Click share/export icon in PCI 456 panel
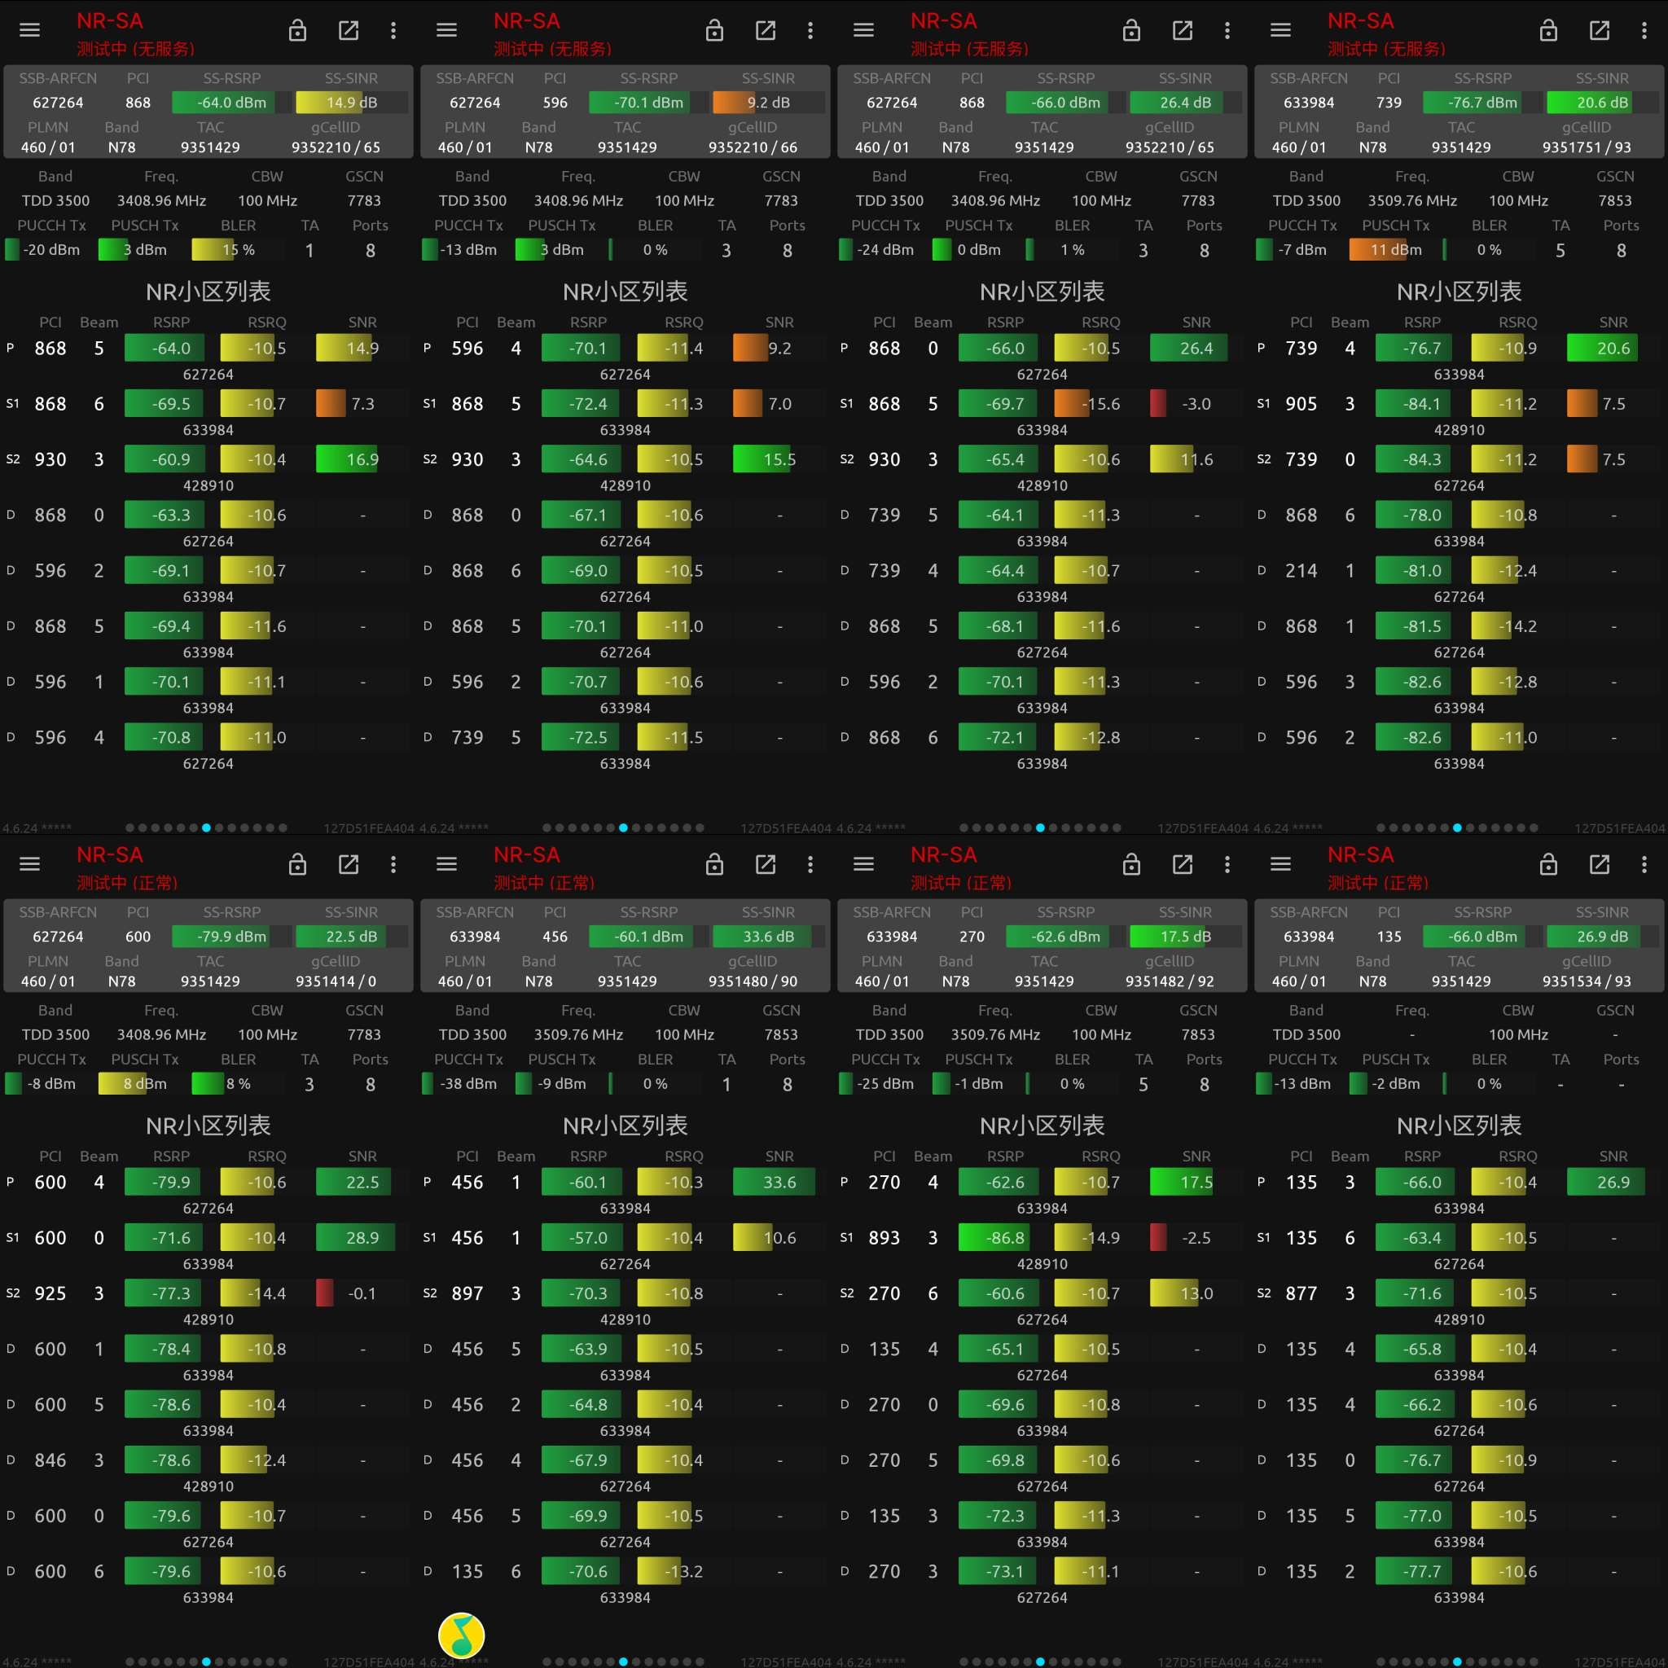Viewport: 1668px width, 1668px height. pos(766,864)
